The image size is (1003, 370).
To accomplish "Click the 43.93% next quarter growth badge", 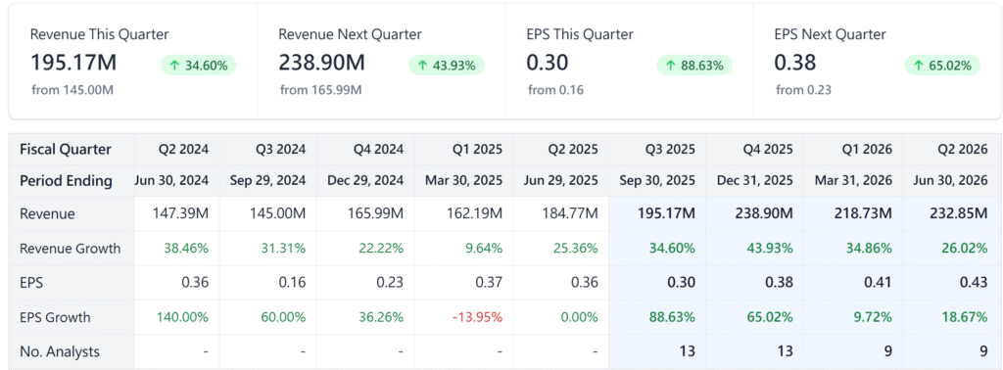I will [x=447, y=66].
